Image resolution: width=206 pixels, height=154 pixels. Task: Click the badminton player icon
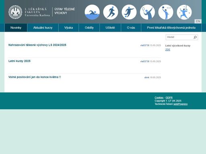pyautogui.click(x=147, y=12)
